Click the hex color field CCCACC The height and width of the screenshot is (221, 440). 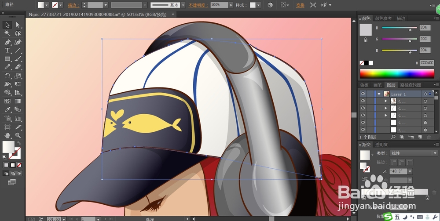(427, 63)
